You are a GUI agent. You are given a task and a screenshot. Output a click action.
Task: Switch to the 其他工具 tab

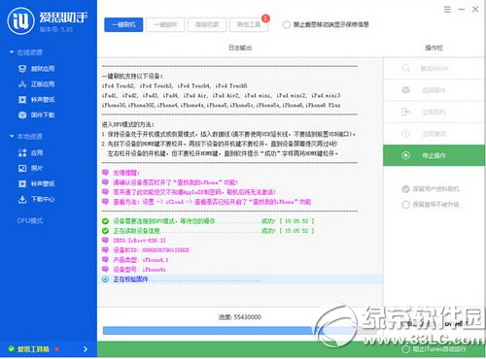pos(249,24)
